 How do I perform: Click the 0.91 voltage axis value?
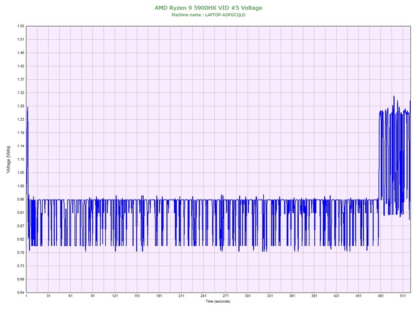coord(21,213)
